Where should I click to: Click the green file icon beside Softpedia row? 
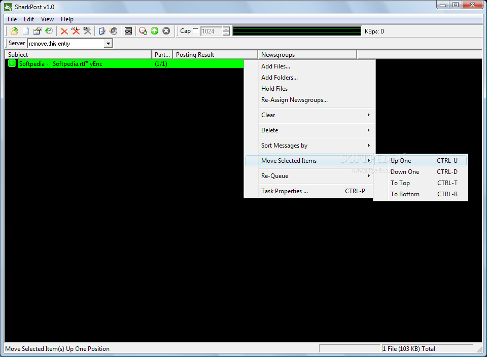point(12,63)
